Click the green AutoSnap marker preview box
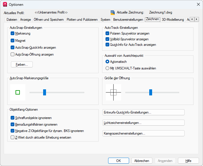This screenshot has height=166, width=203. [x=18, y=92]
